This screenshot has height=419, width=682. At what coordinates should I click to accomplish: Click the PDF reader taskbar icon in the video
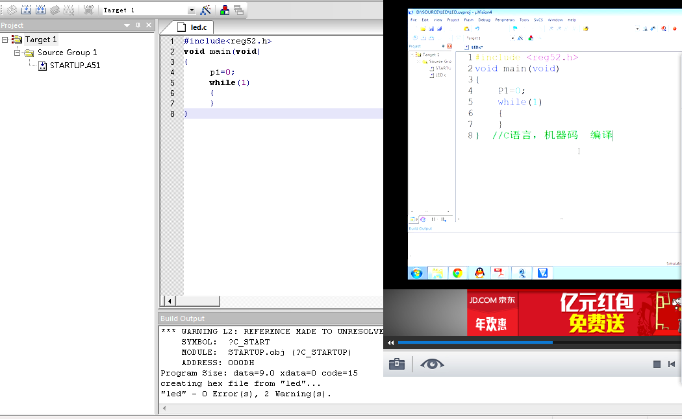[499, 273]
